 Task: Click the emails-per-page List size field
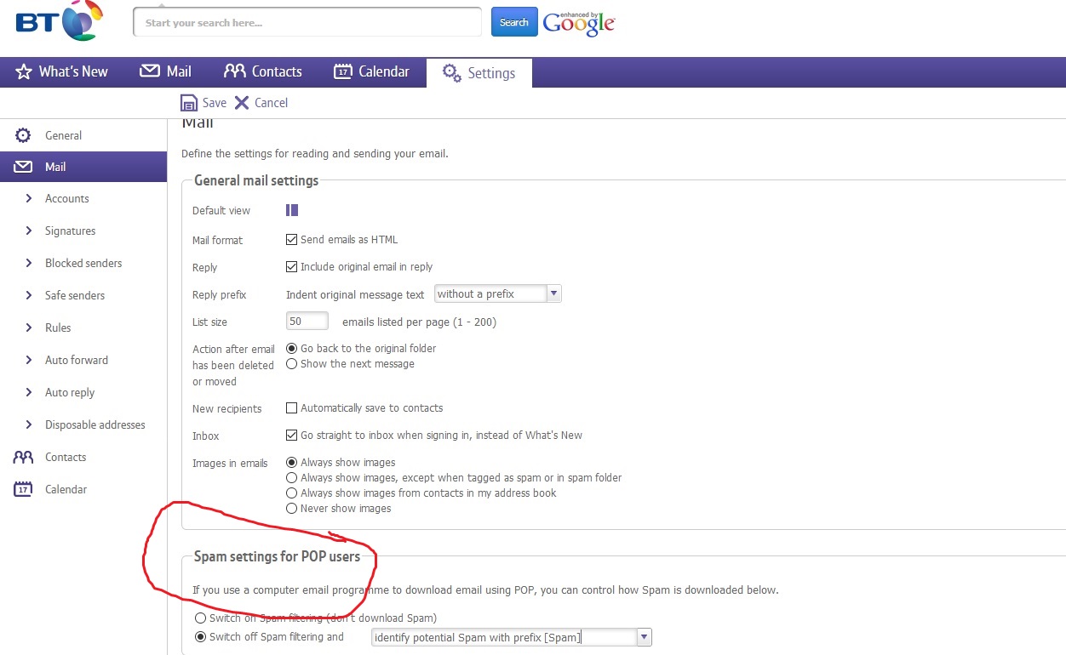click(x=307, y=322)
